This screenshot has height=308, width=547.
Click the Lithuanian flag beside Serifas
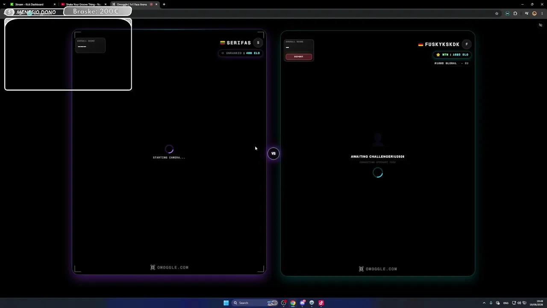tap(223, 43)
